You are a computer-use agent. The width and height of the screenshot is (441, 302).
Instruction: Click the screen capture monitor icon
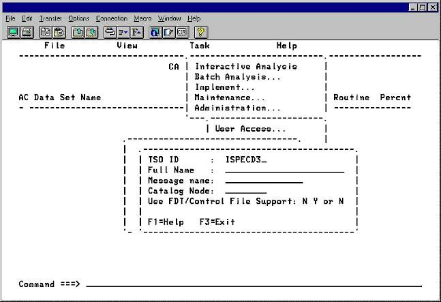pyautogui.click(x=13, y=32)
